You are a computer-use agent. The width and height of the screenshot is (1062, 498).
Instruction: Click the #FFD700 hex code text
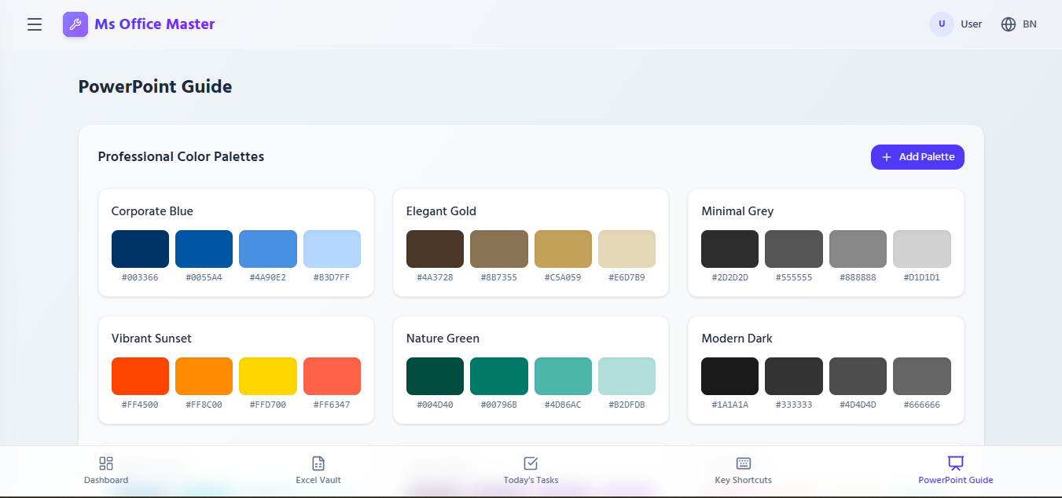coord(268,405)
